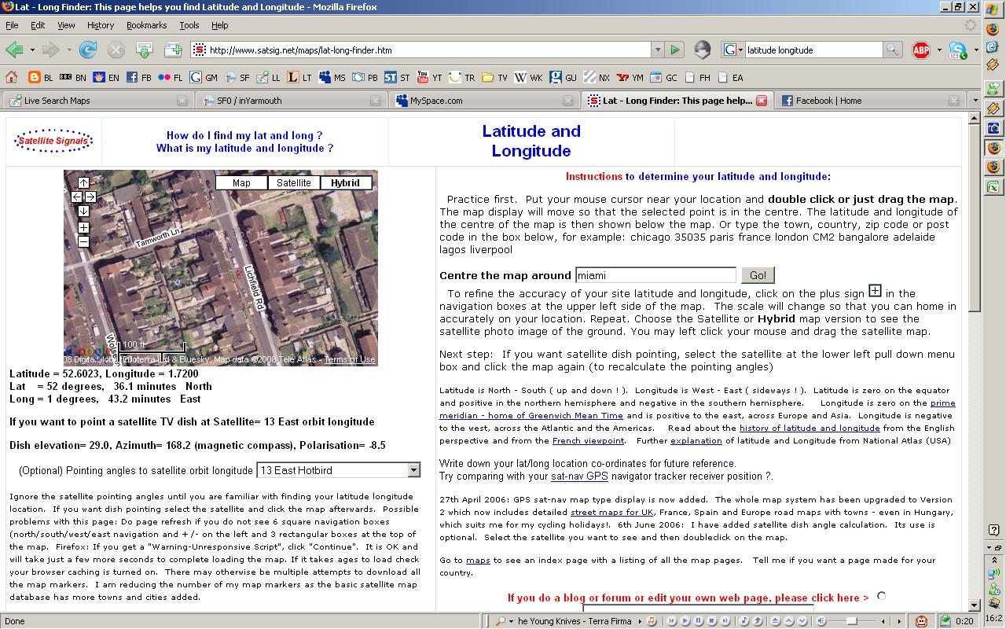1006x629 pixels.
Task: Open the Adblock Plus ABP icon
Action: tap(920, 50)
